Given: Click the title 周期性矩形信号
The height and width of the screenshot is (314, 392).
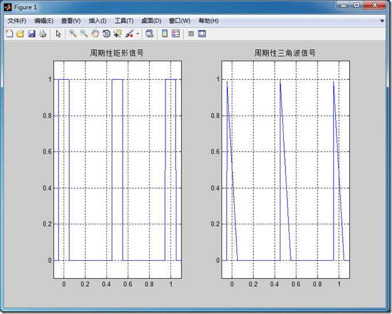Looking at the screenshot, I should point(117,53).
